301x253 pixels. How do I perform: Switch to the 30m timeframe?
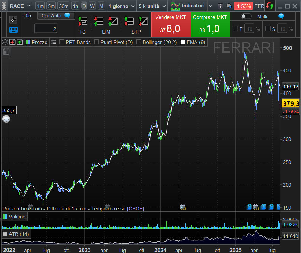[x=64, y=6]
